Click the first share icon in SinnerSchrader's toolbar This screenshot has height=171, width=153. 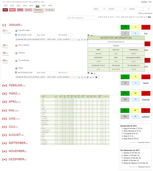79,40
